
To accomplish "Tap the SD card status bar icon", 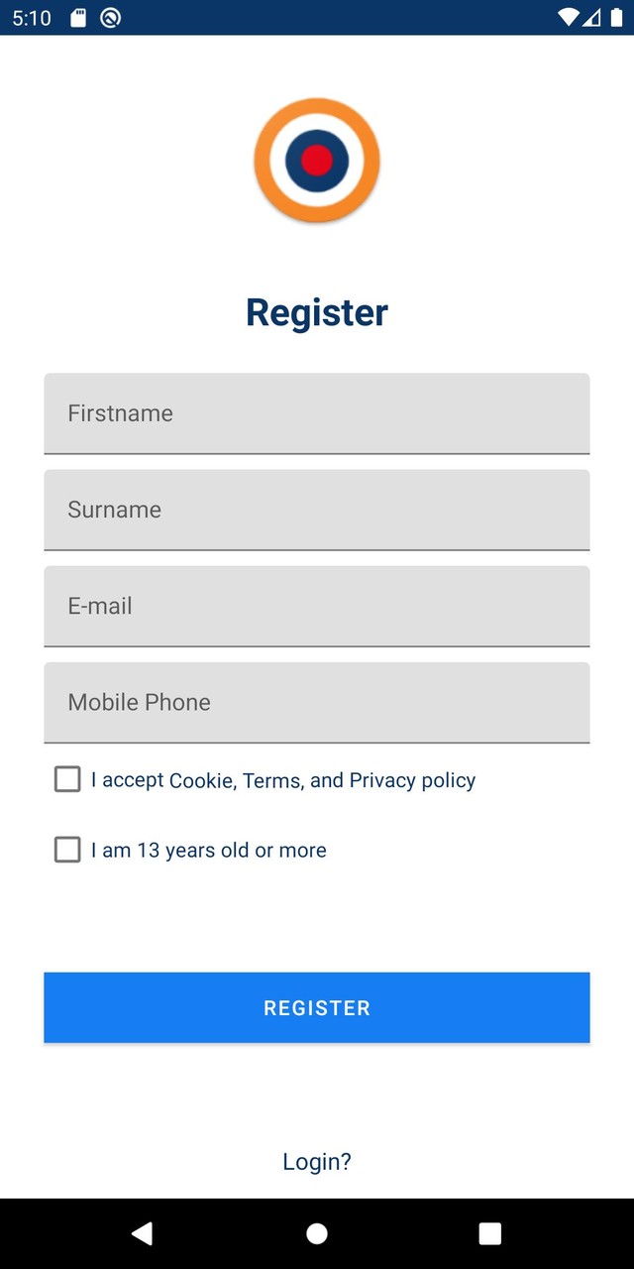I will 79,18.
